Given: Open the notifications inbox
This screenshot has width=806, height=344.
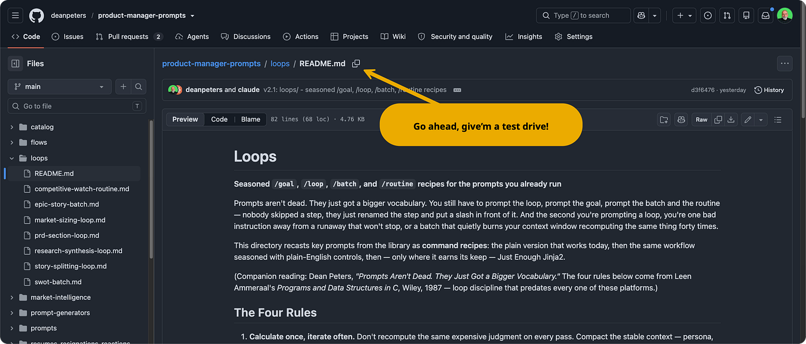Looking at the screenshot, I should pos(765,16).
